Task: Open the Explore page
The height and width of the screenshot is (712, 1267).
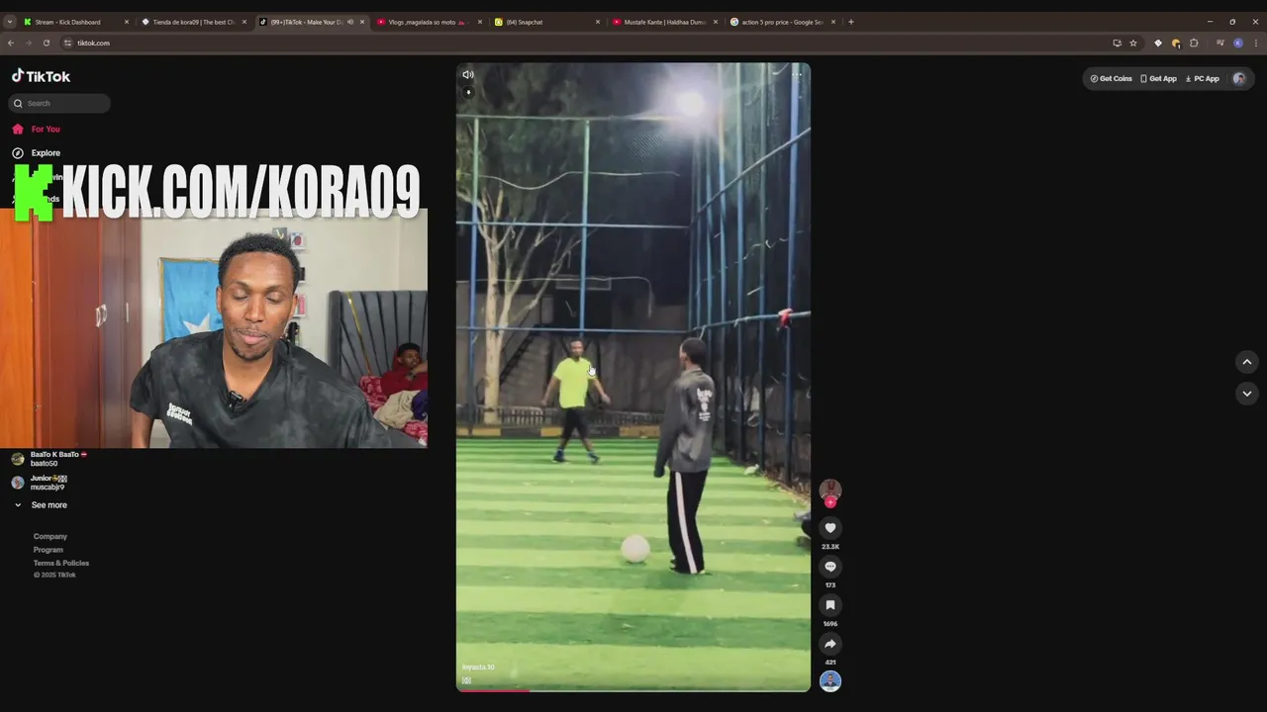Action: [x=36, y=153]
